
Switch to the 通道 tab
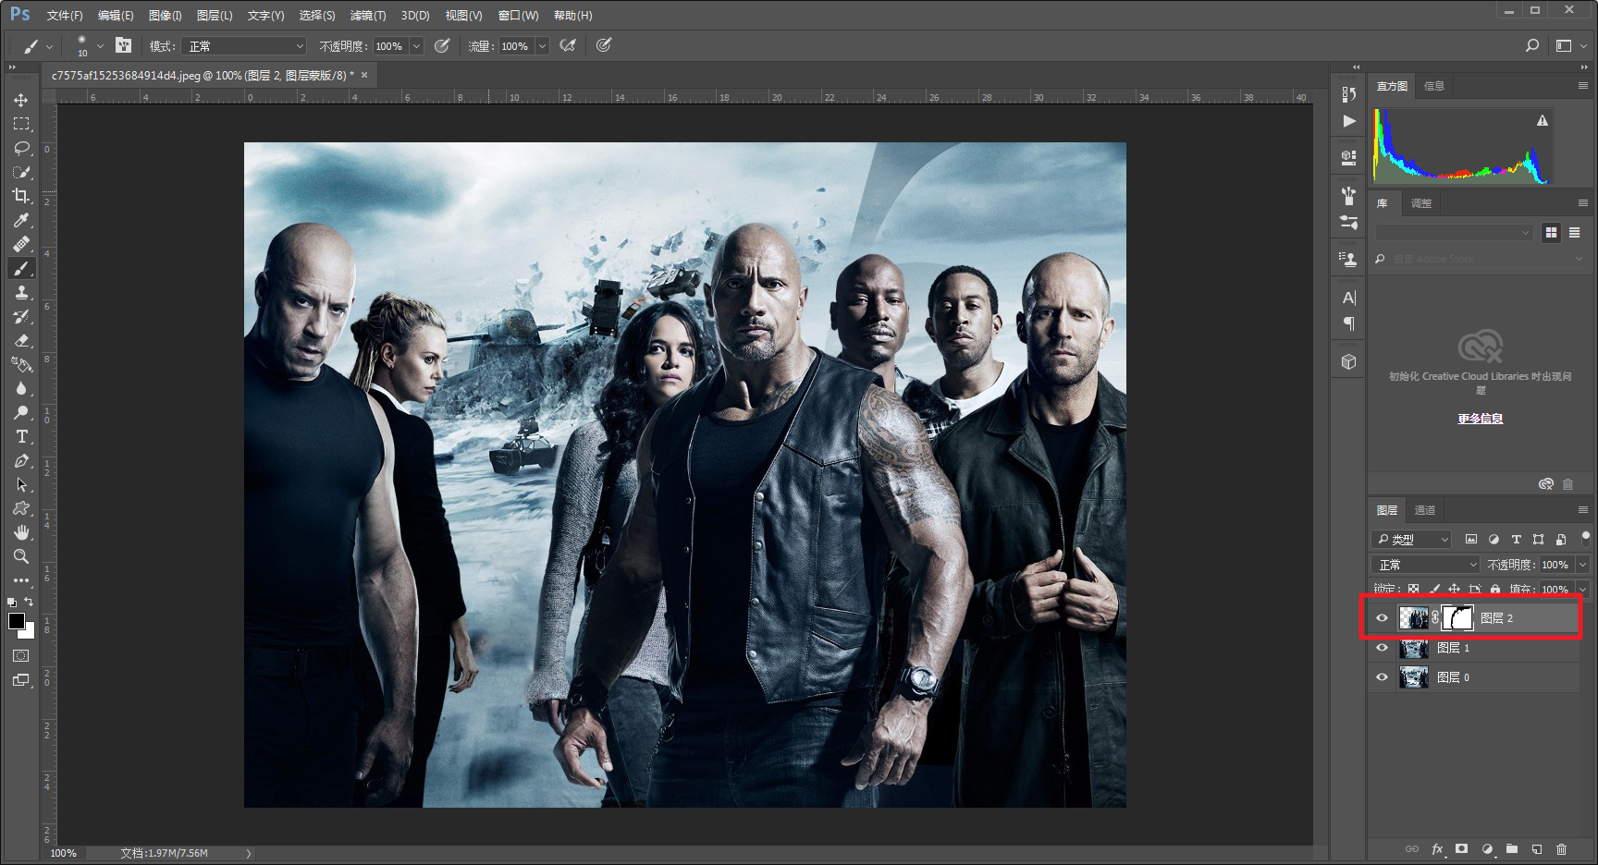click(1425, 510)
